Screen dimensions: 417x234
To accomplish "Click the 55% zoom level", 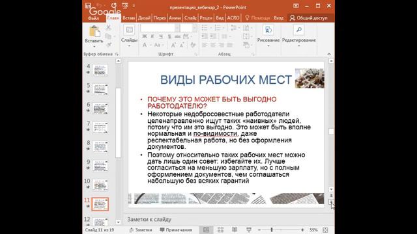I will click(313, 230).
